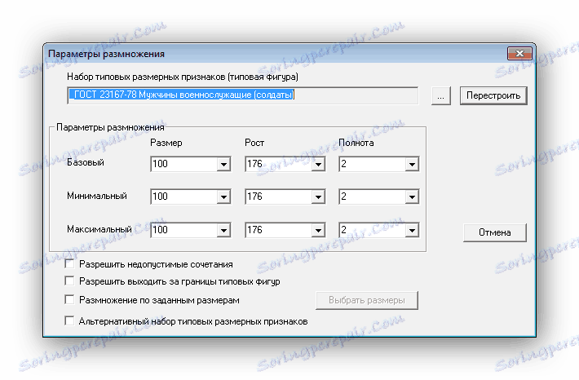Close the Параметры размножения dialog
Viewport: 579px width, 380px height.
click(519, 54)
